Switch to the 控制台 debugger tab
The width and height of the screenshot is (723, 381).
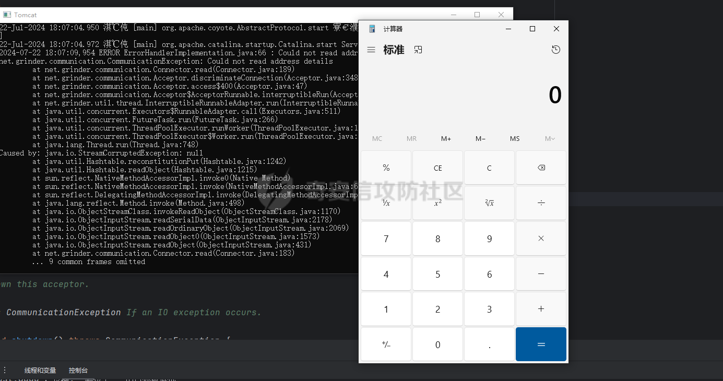click(x=78, y=371)
